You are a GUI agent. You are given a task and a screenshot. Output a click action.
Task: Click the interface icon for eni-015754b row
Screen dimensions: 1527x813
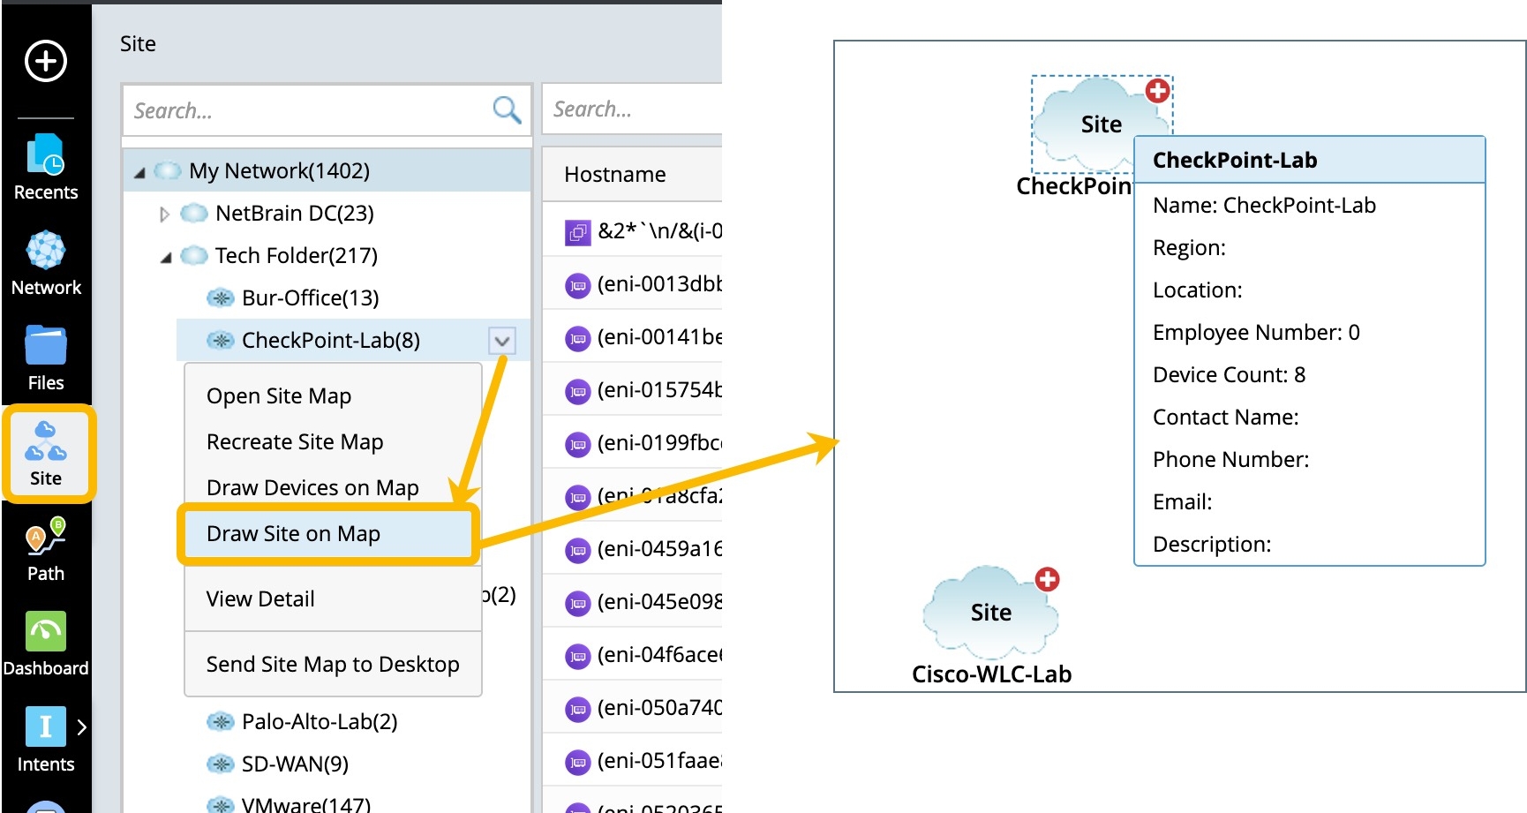coord(577,391)
